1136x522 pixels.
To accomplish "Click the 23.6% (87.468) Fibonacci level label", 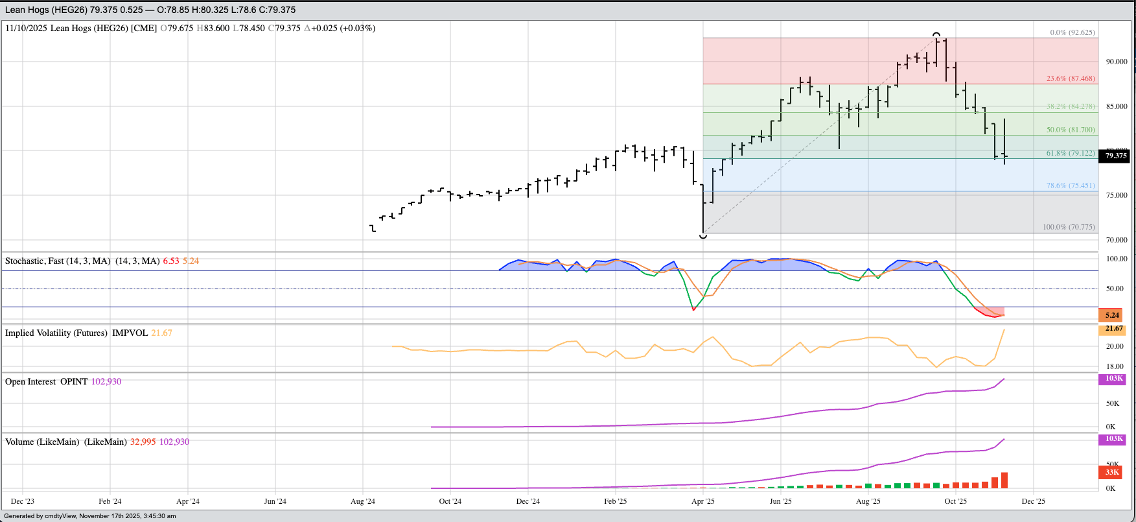I will click(x=1071, y=78).
